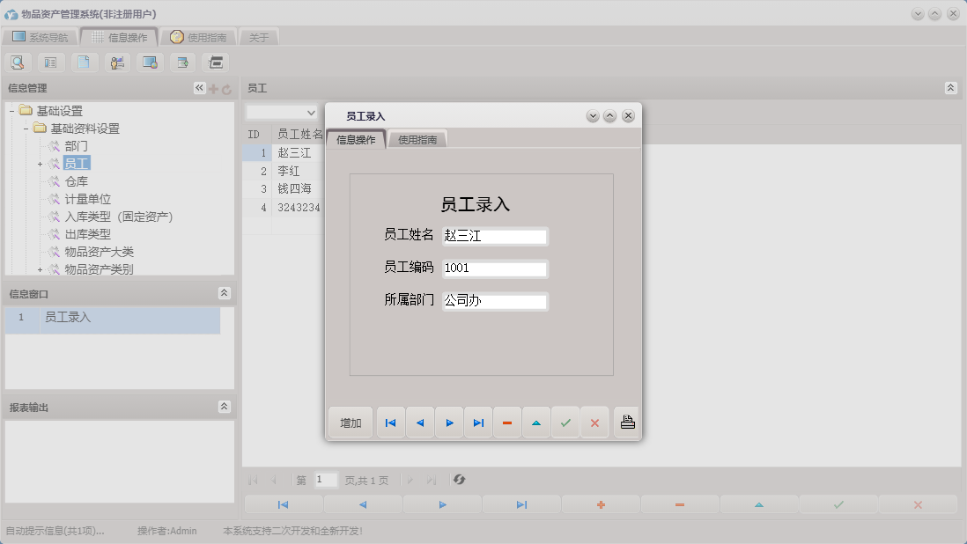Viewport: 967px width, 544px height.
Task: Click the green confirm checkmark in the dialog
Action: [x=565, y=422]
